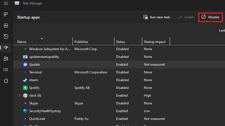
Task: Click the Enabled status on the Update row
Action: (122, 64)
